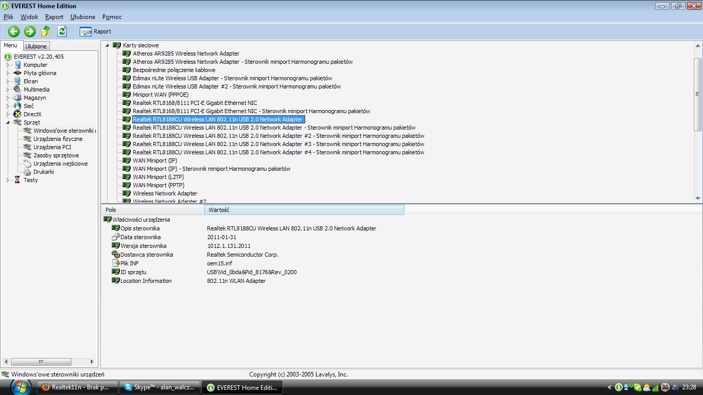Click the device list vertical scrollbar
Image resolution: width=703 pixels, height=395 pixels.
698,94
